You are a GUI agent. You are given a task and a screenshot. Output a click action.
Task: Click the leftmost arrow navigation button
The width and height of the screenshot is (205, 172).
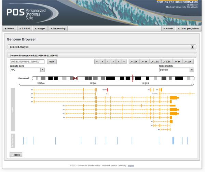[x=97, y=62]
